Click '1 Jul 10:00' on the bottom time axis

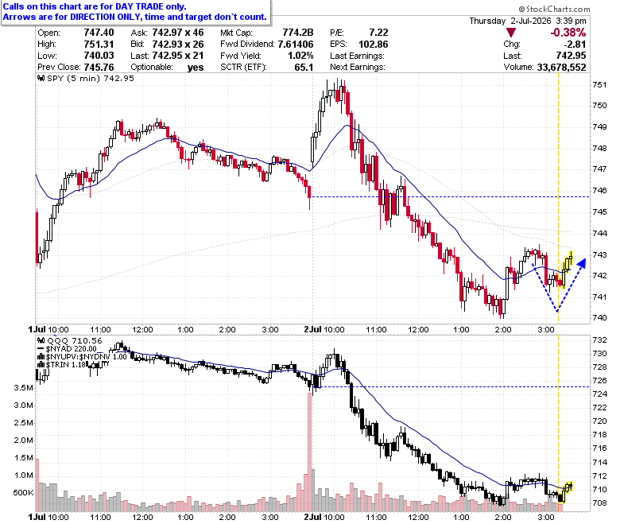pos(48,518)
